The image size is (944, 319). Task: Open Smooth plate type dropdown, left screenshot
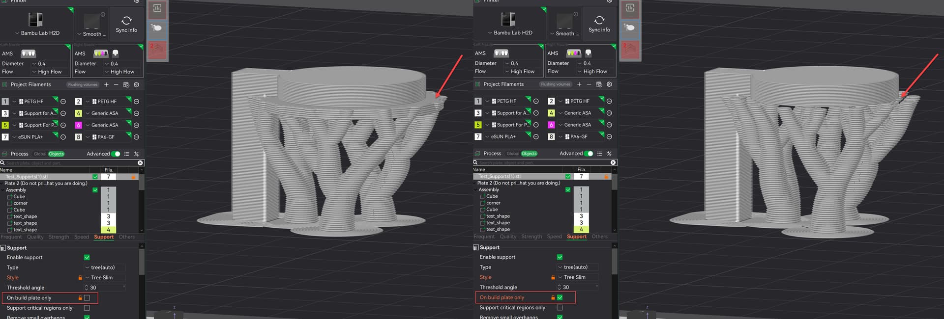click(91, 34)
